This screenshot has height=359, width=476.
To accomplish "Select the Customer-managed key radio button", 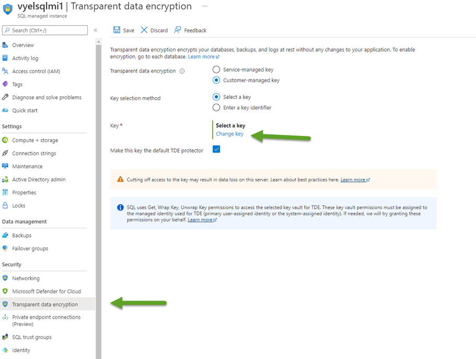I will click(216, 80).
